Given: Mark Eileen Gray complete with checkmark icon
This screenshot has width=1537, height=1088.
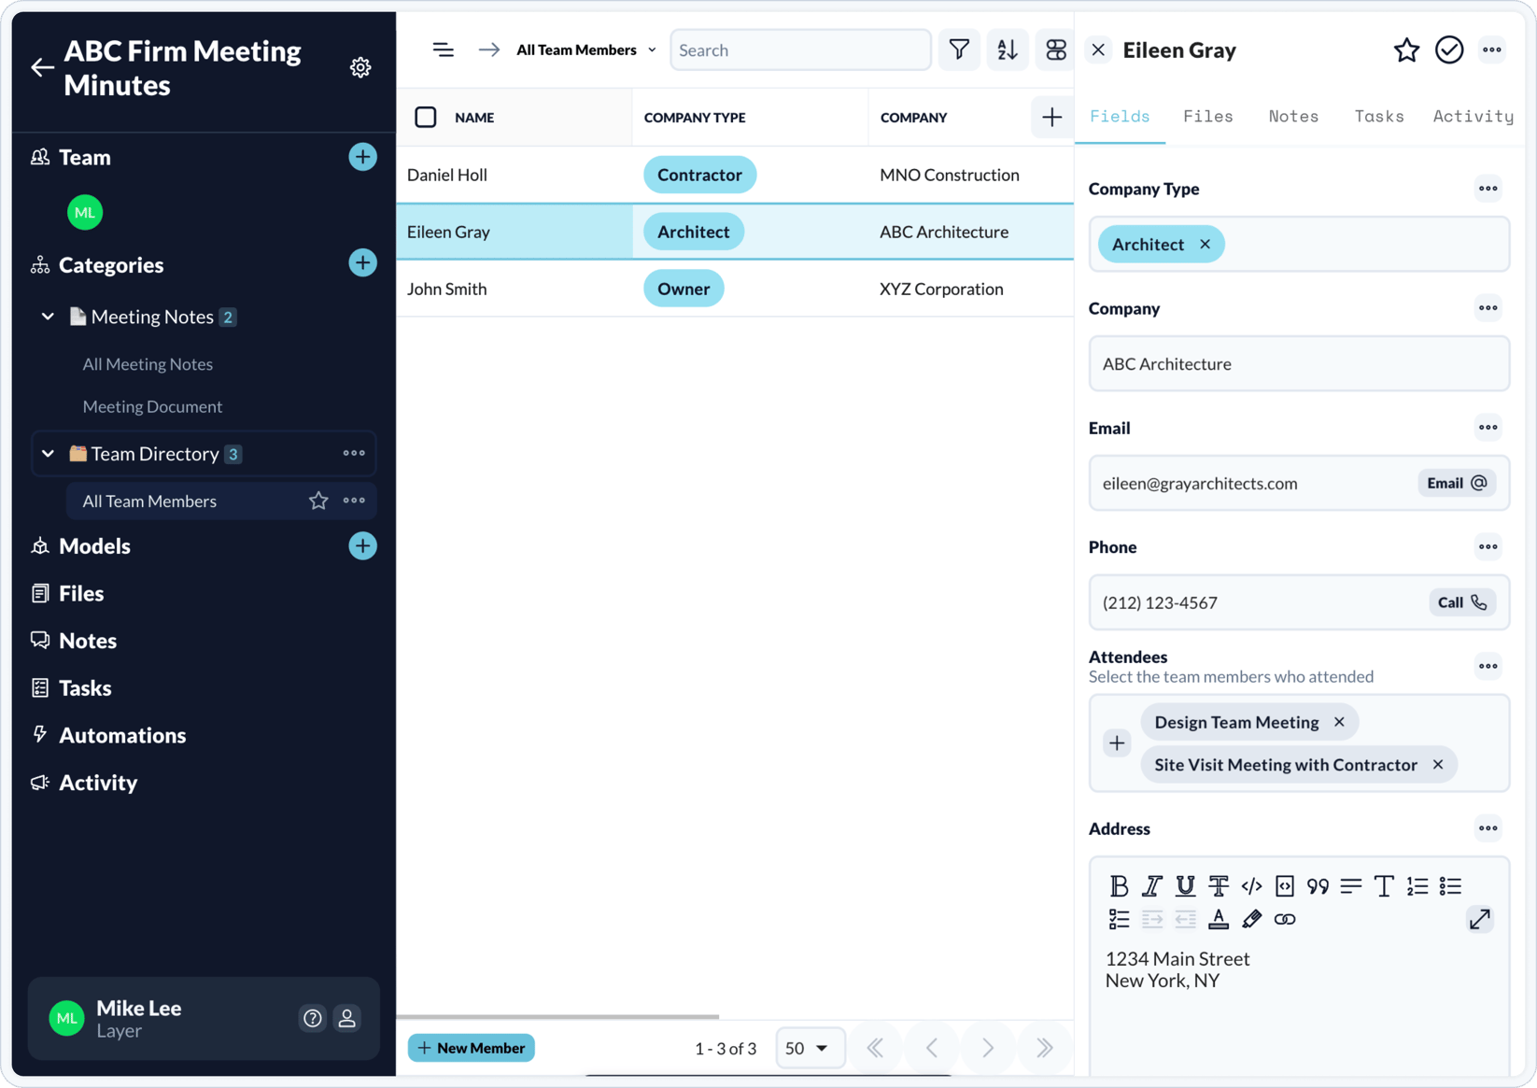Looking at the screenshot, I should point(1449,49).
